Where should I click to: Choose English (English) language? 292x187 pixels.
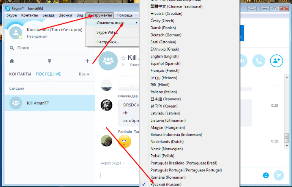pos(164,56)
